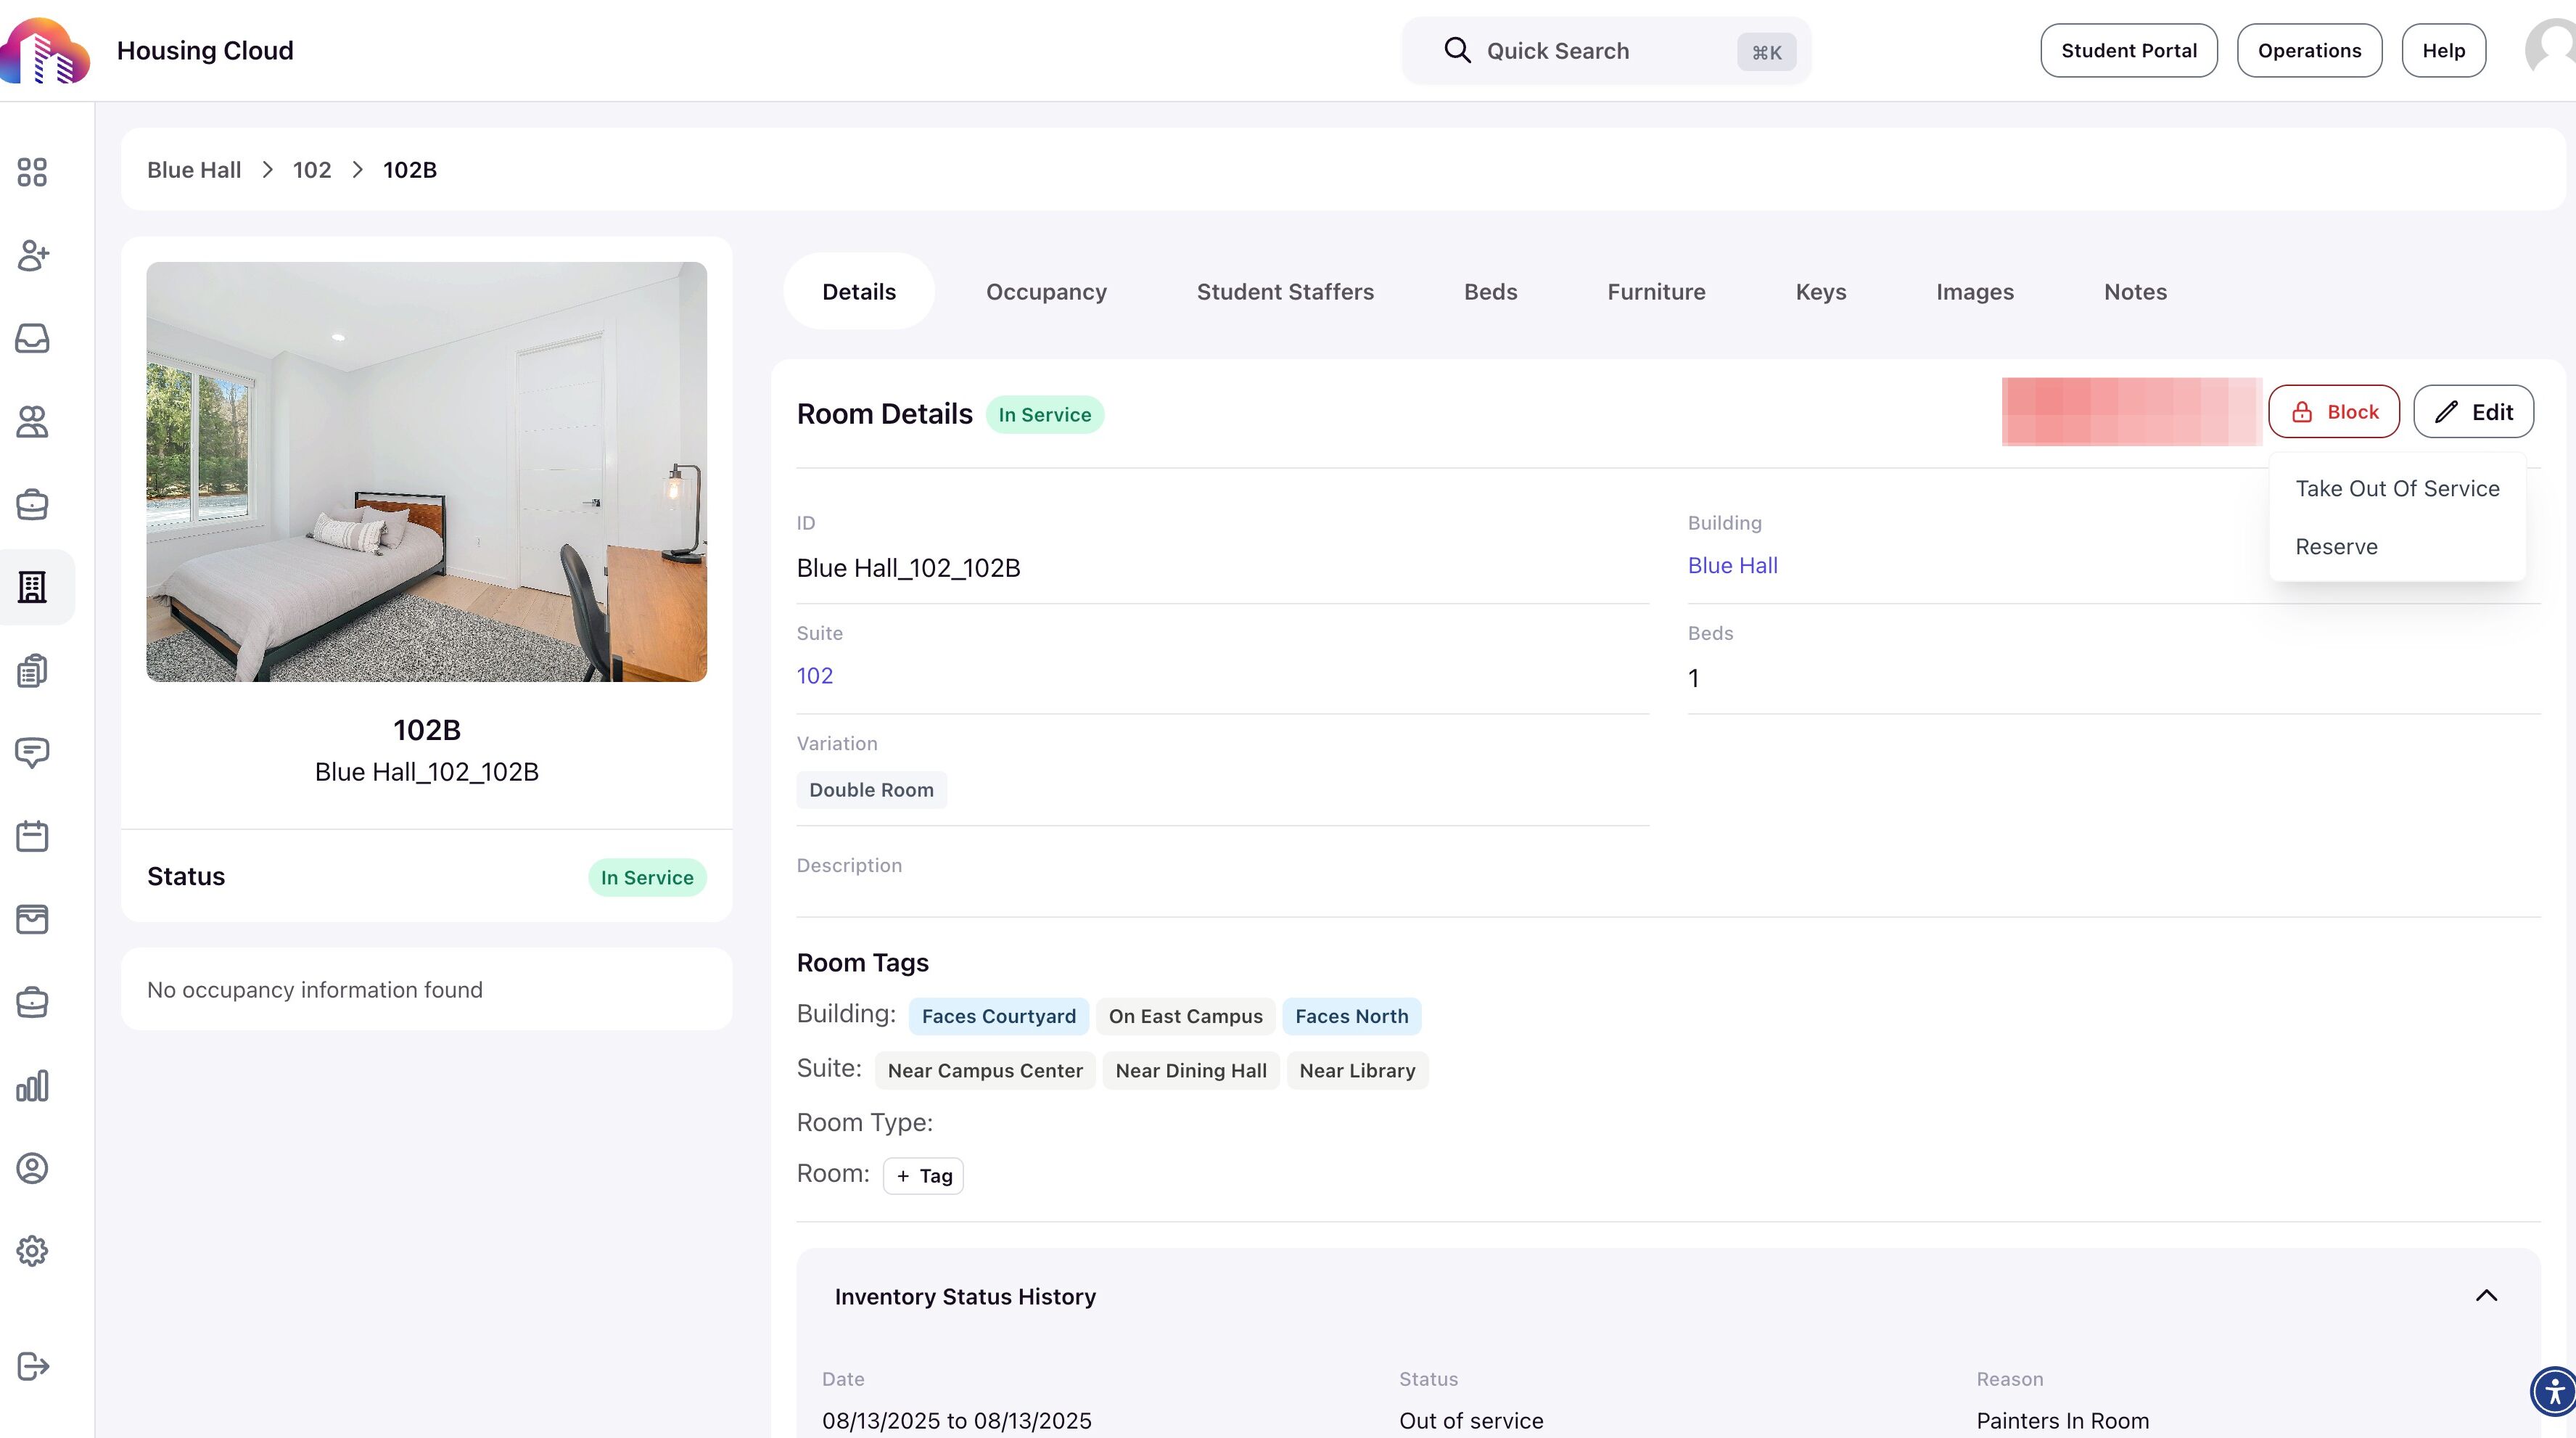
Task: Open the bar chart reports icon
Action: (32, 1085)
